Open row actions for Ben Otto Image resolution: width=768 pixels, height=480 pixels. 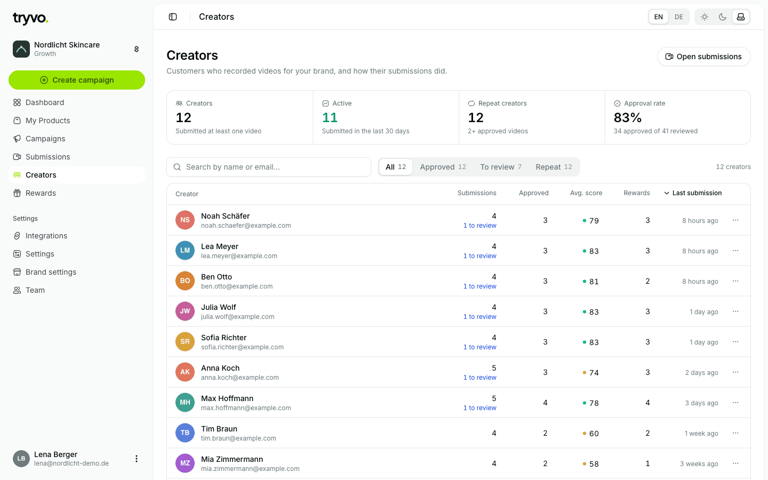click(x=735, y=281)
